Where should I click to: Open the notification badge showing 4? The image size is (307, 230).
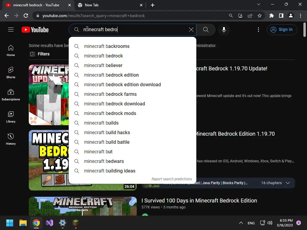pos(299,223)
